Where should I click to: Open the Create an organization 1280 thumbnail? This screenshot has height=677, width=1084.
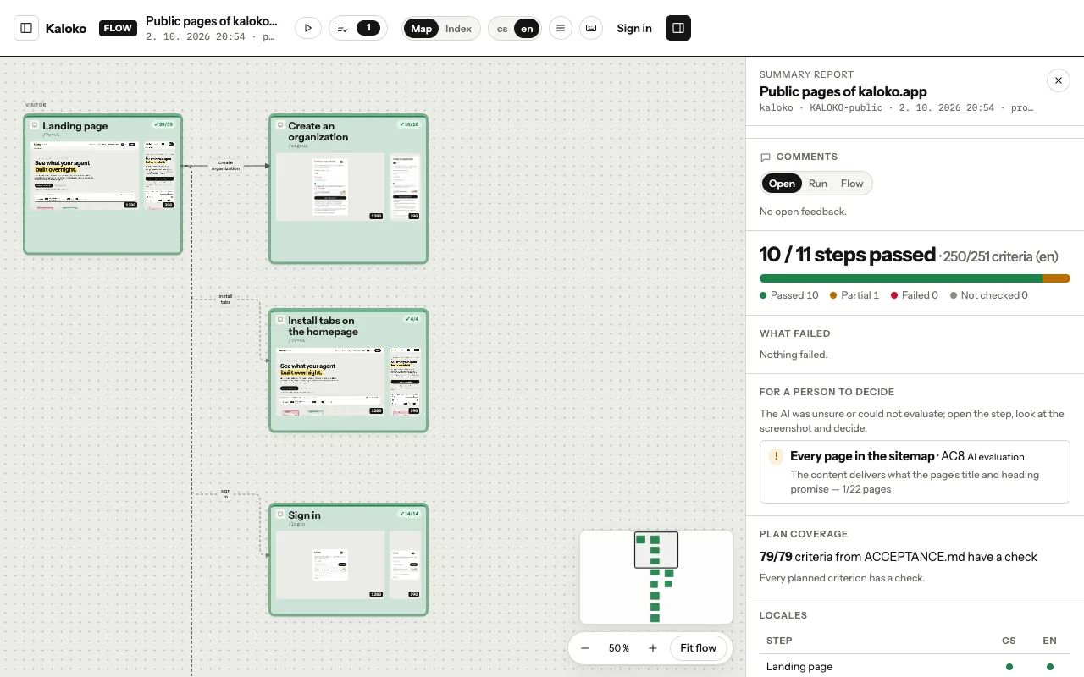pos(330,187)
